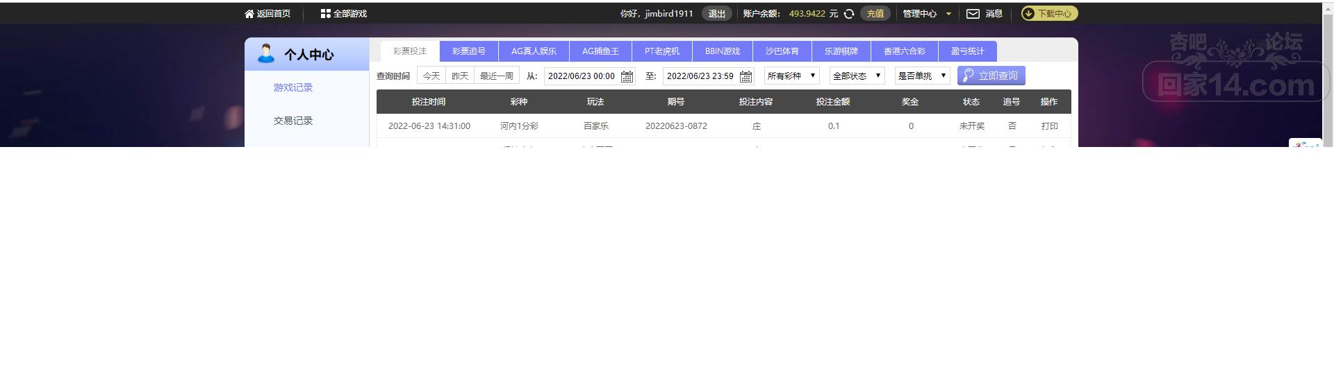Click the 河内1分彩 lottery cell
Screen dimensions: 1334x380
pyautogui.click(x=519, y=126)
